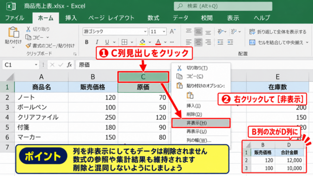Switch to the View tab
This screenshot has width=313, height=176.
233,18
